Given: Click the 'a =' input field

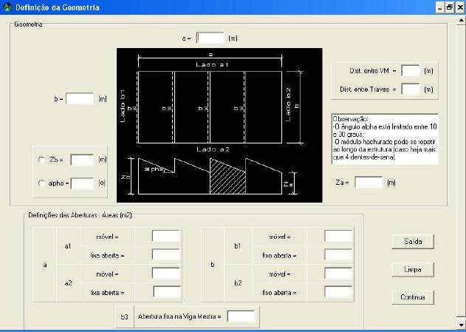Looking at the screenshot, I should pyautogui.click(x=210, y=38).
